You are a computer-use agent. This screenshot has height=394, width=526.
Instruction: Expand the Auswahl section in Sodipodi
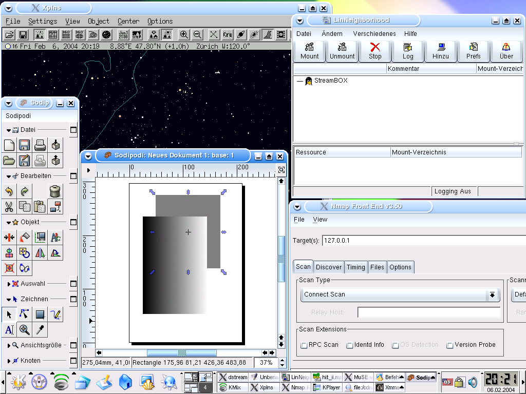pyautogui.click(x=9, y=284)
